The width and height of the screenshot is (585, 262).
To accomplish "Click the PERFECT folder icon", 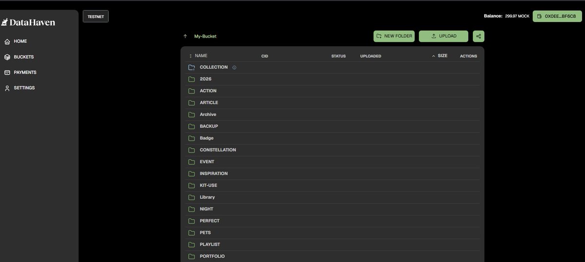I will coord(192,221).
